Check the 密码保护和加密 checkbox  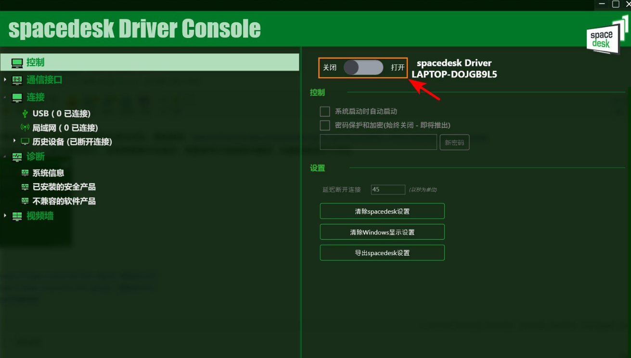pyautogui.click(x=325, y=125)
